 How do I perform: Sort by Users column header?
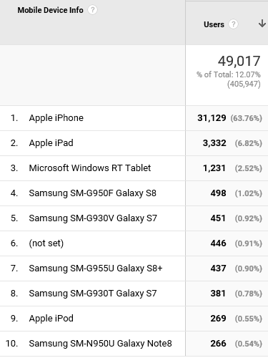coord(214,24)
